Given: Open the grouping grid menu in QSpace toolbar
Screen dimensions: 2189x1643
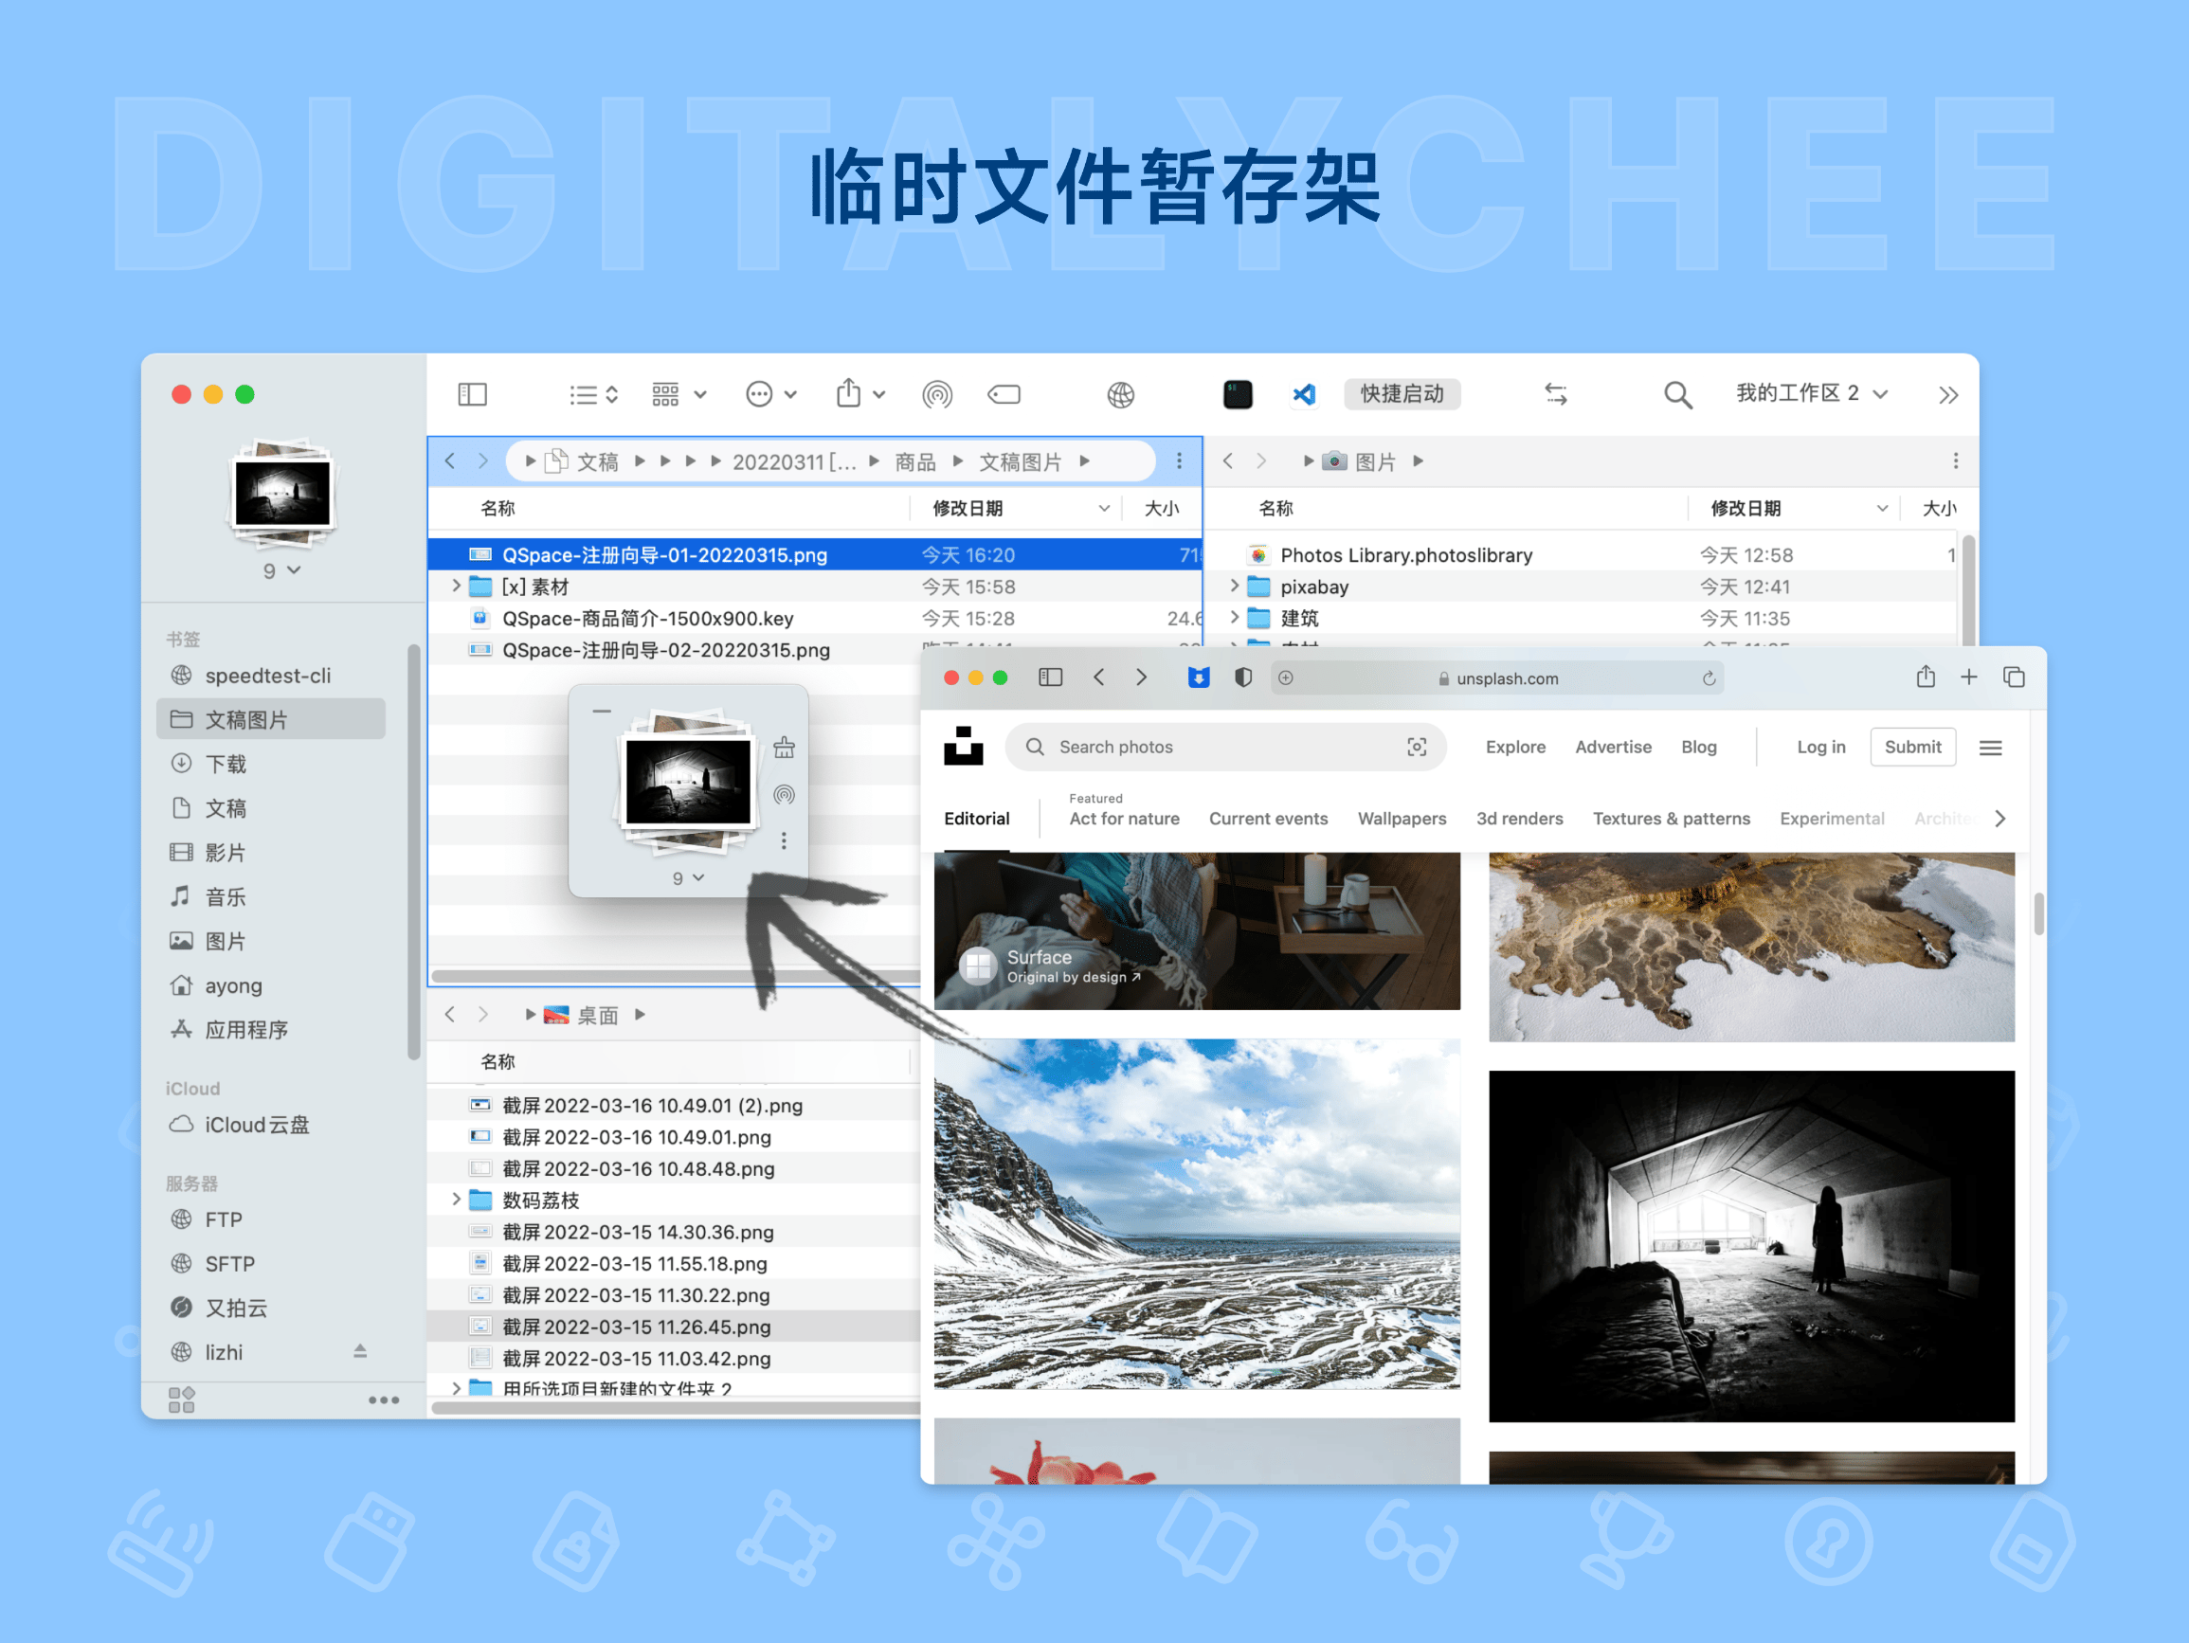Looking at the screenshot, I should 678,394.
